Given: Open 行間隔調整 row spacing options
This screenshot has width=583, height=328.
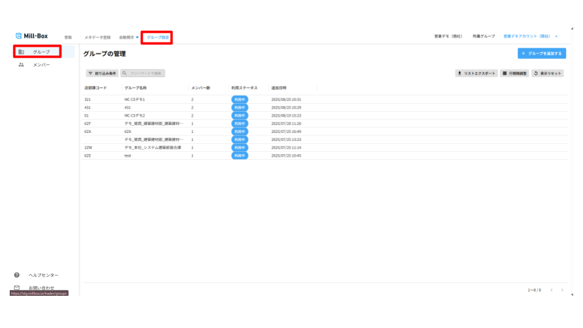Looking at the screenshot, I should (x=514, y=73).
